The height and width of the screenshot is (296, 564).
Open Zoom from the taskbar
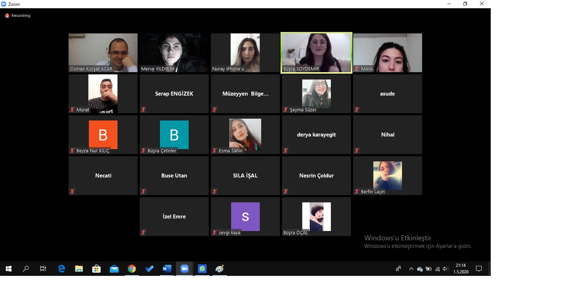tap(184, 269)
